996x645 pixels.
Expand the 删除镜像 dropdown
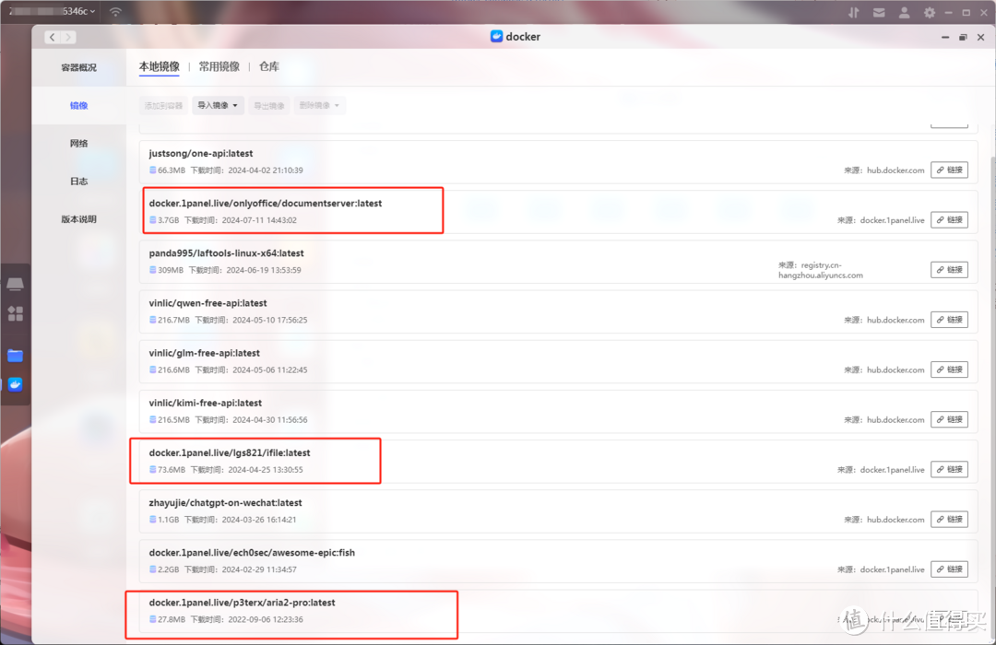point(319,105)
